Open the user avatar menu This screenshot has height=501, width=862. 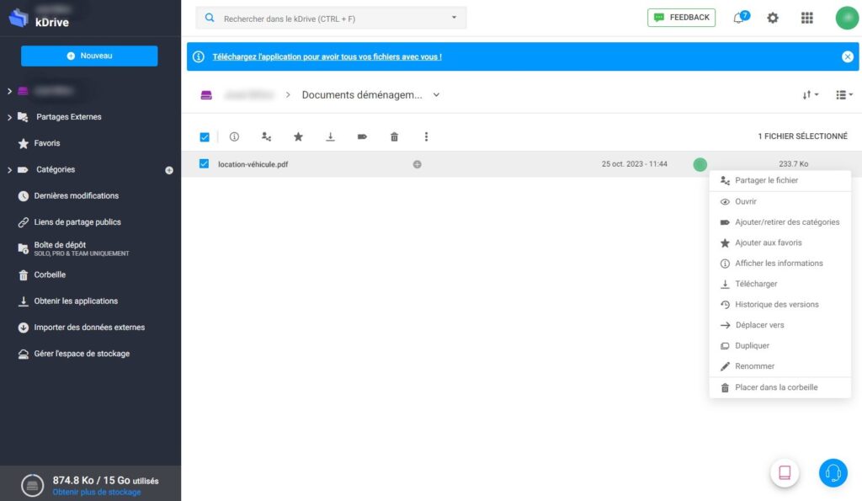847,19
